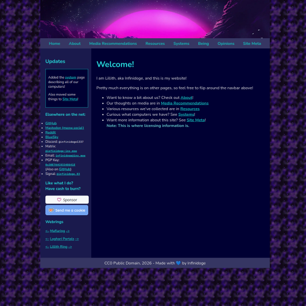Open the Site Meta link in the Updates box

click(70, 99)
